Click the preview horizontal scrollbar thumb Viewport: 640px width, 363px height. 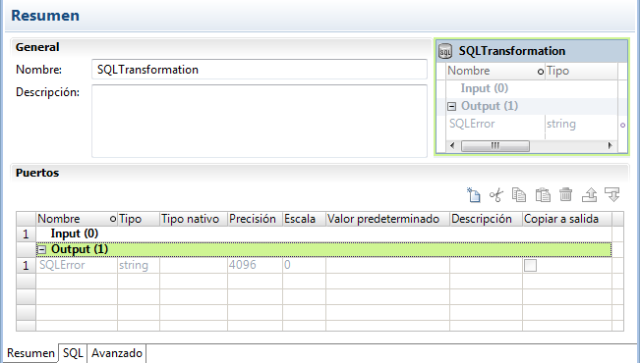(x=495, y=145)
